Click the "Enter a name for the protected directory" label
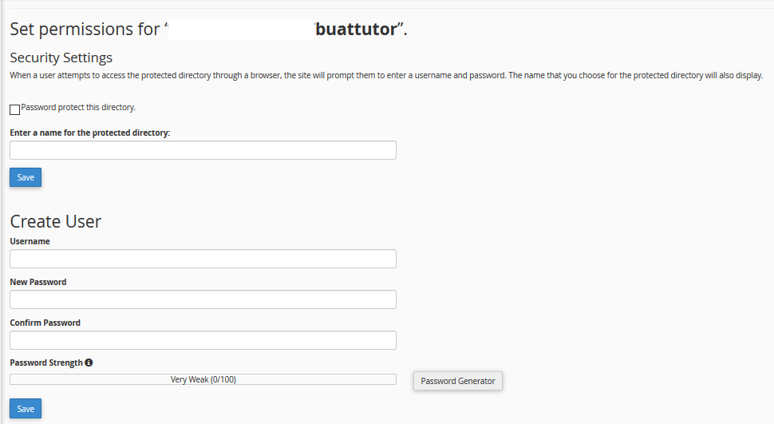Screen dimensions: 774x424 tap(90, 133)
